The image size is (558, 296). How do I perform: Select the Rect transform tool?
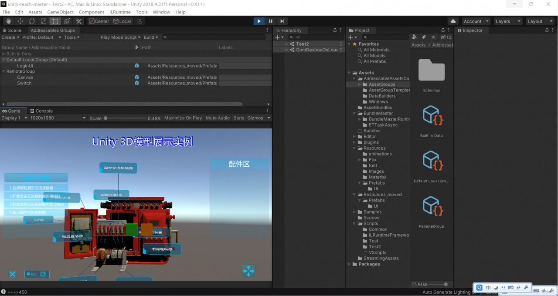[55, 21]
